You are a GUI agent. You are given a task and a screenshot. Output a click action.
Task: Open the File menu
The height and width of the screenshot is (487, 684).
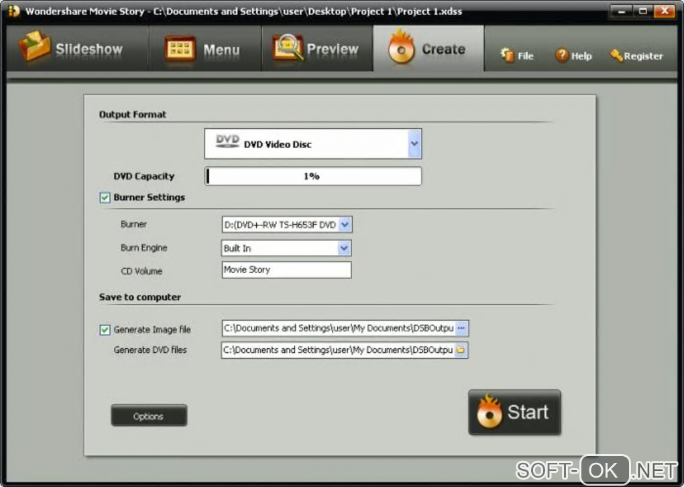517,56
